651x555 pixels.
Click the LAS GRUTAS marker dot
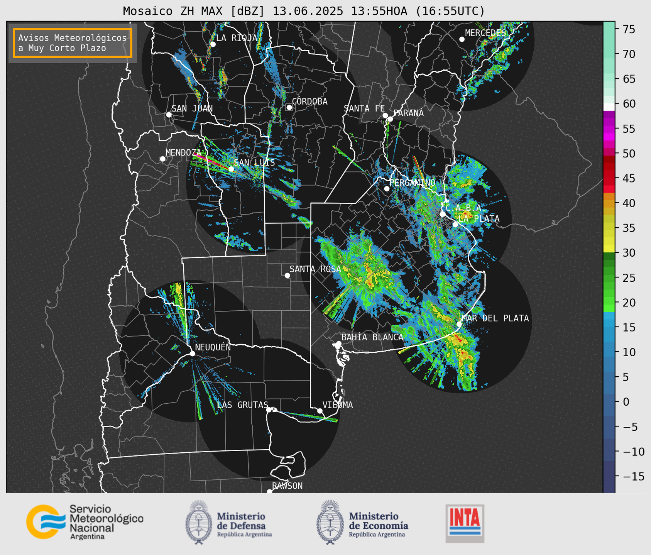point(269,409)
